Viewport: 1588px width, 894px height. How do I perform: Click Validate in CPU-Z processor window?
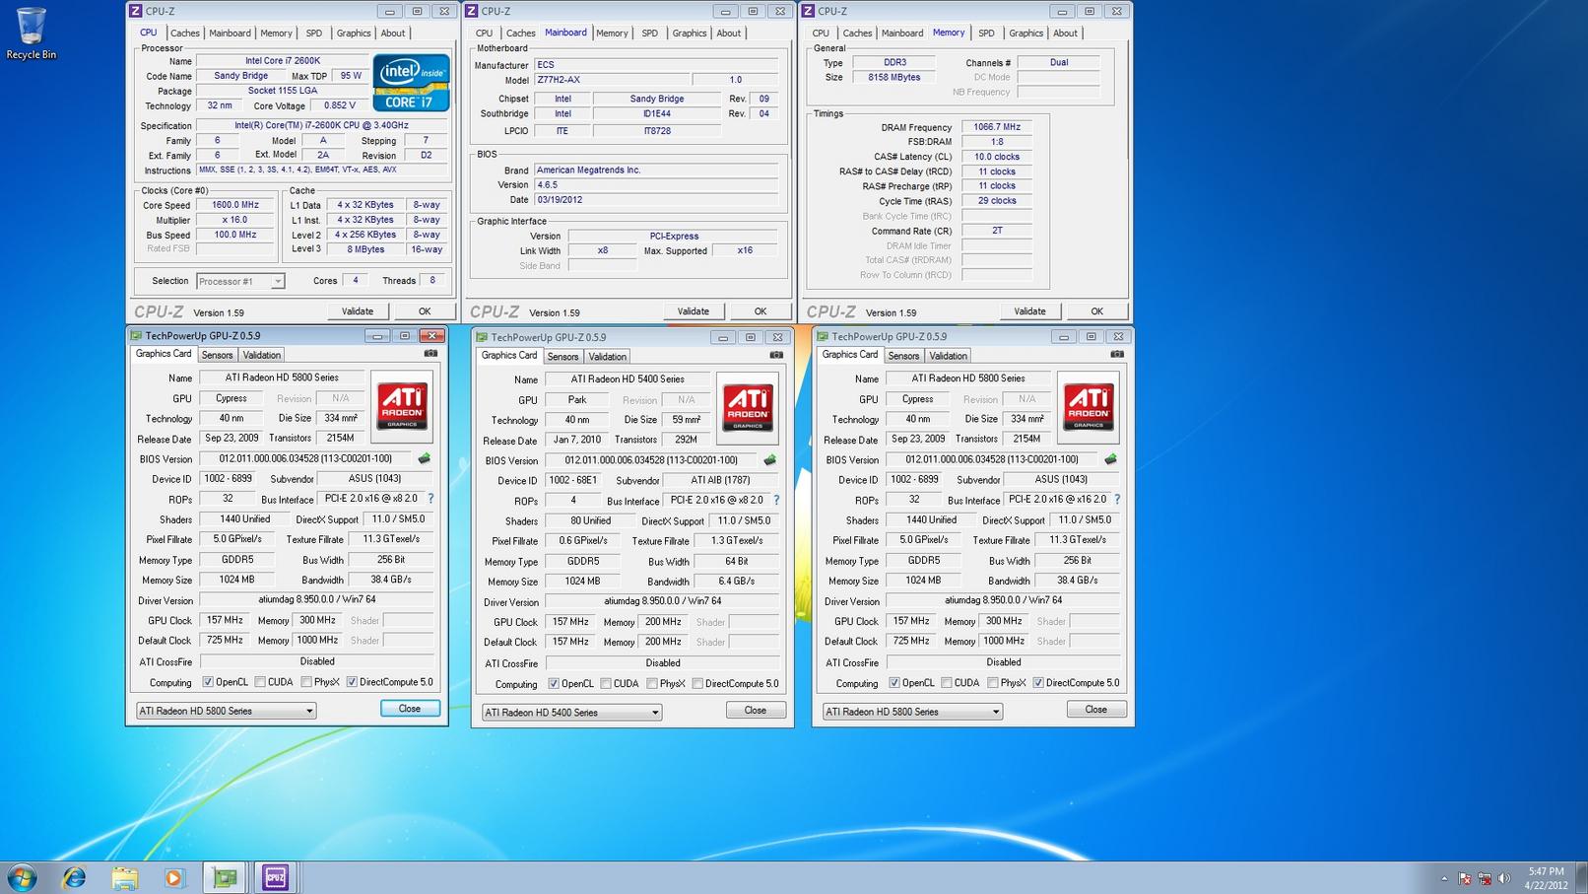[x=358, y=311]
